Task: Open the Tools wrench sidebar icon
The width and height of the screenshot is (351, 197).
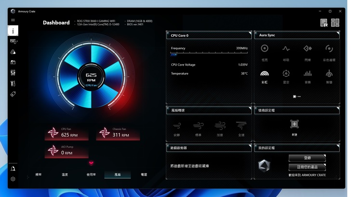Action: [13, 84]
